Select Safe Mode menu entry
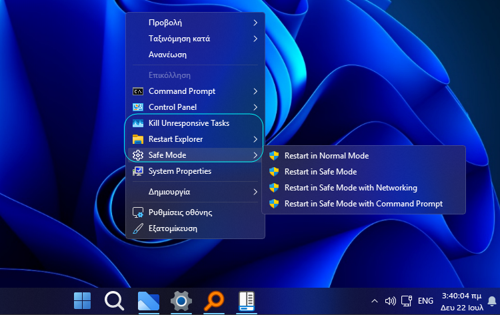 coord(195,155)
